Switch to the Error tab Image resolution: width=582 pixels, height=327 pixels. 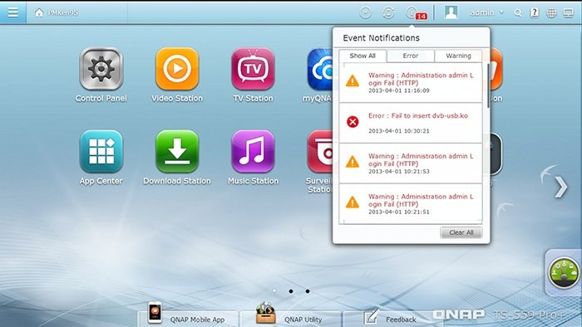point(411,56)
